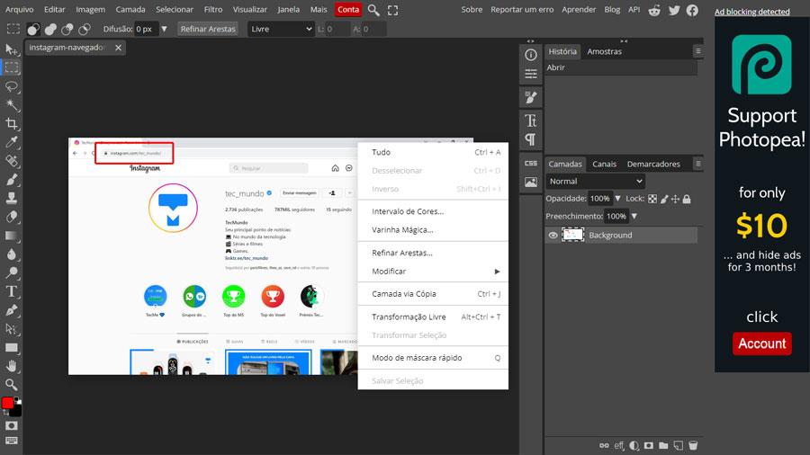The image size is (810, 455).
Task: Delete layer with trash icon
Action: coord(693,445)
